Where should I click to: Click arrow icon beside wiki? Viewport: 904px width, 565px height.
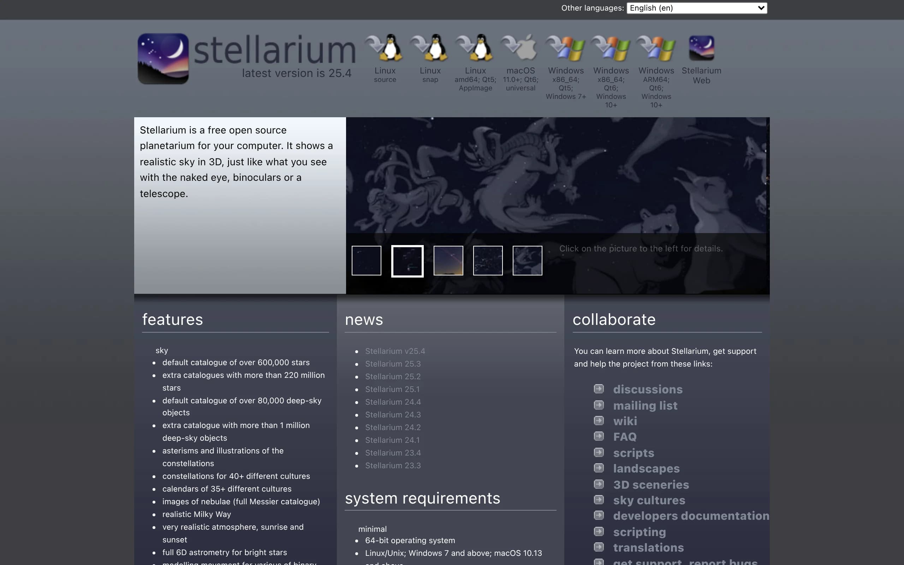coord(599,421)
